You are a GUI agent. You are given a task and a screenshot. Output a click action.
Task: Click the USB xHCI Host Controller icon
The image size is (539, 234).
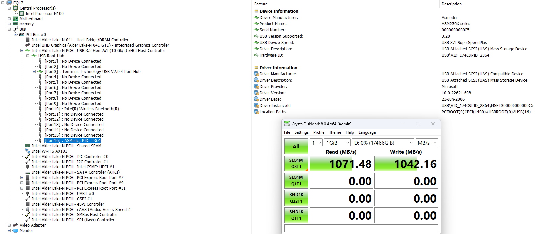(28, 50)
